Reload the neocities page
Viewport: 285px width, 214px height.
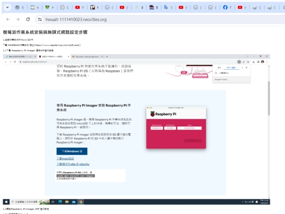pos(28,20)
